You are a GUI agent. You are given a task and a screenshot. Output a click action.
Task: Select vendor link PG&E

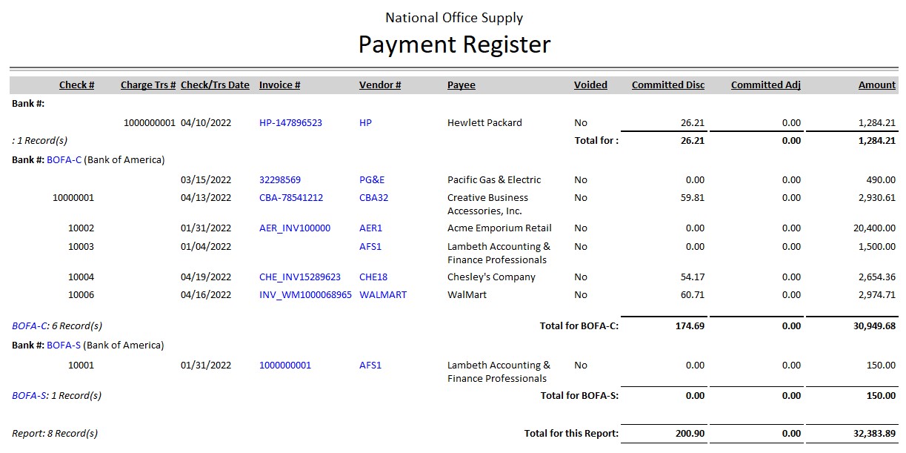click(372, 180)
